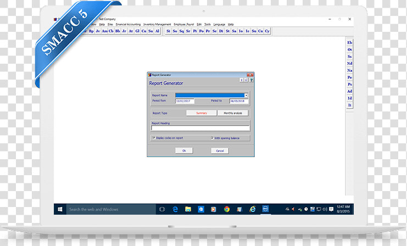Click the Cy toolbar button
The width and height of the screenshot is (407, 246).
coord(267,31)
